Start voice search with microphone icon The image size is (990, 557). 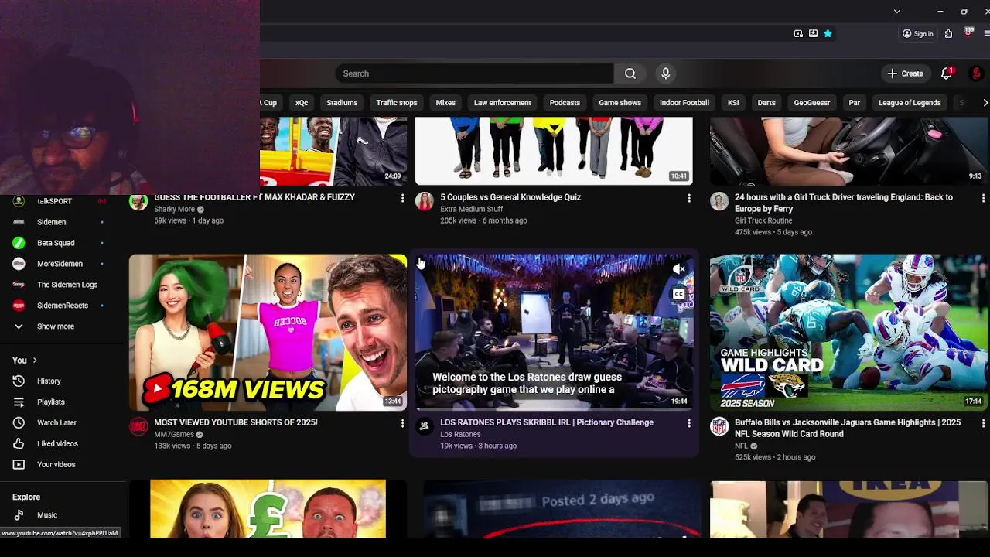pyautogui.click(x=665, y=73)
